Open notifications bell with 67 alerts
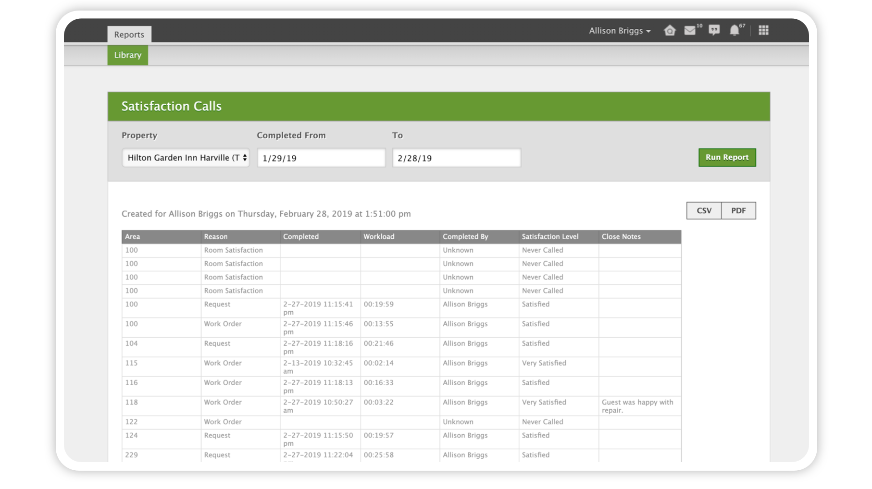The height and width of the screenshot is (489, 872). [x=735, y=30]
